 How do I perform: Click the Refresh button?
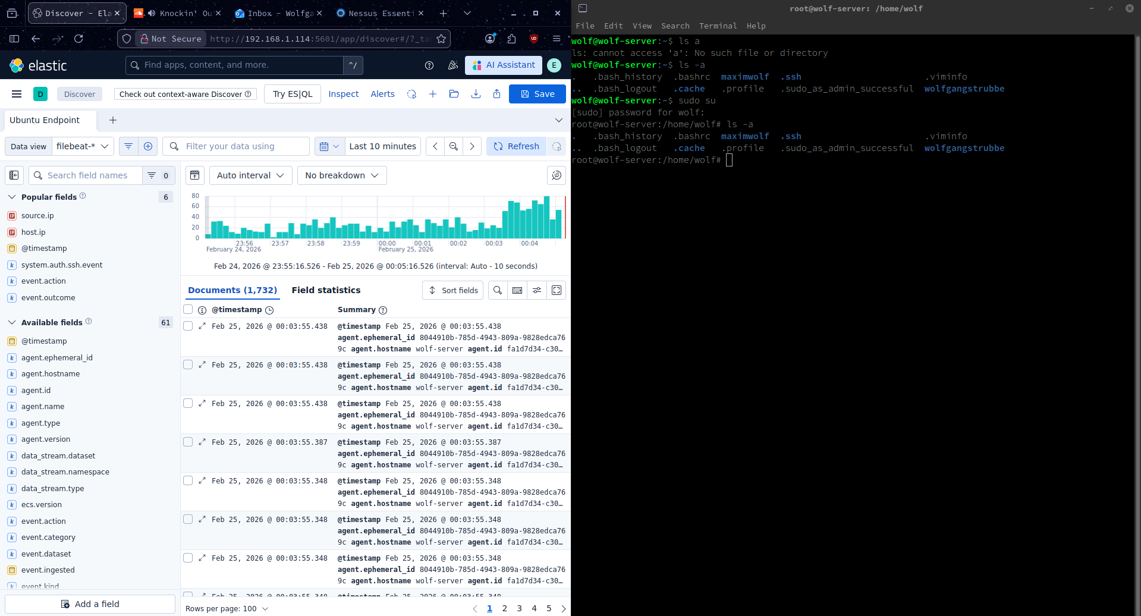516,146
